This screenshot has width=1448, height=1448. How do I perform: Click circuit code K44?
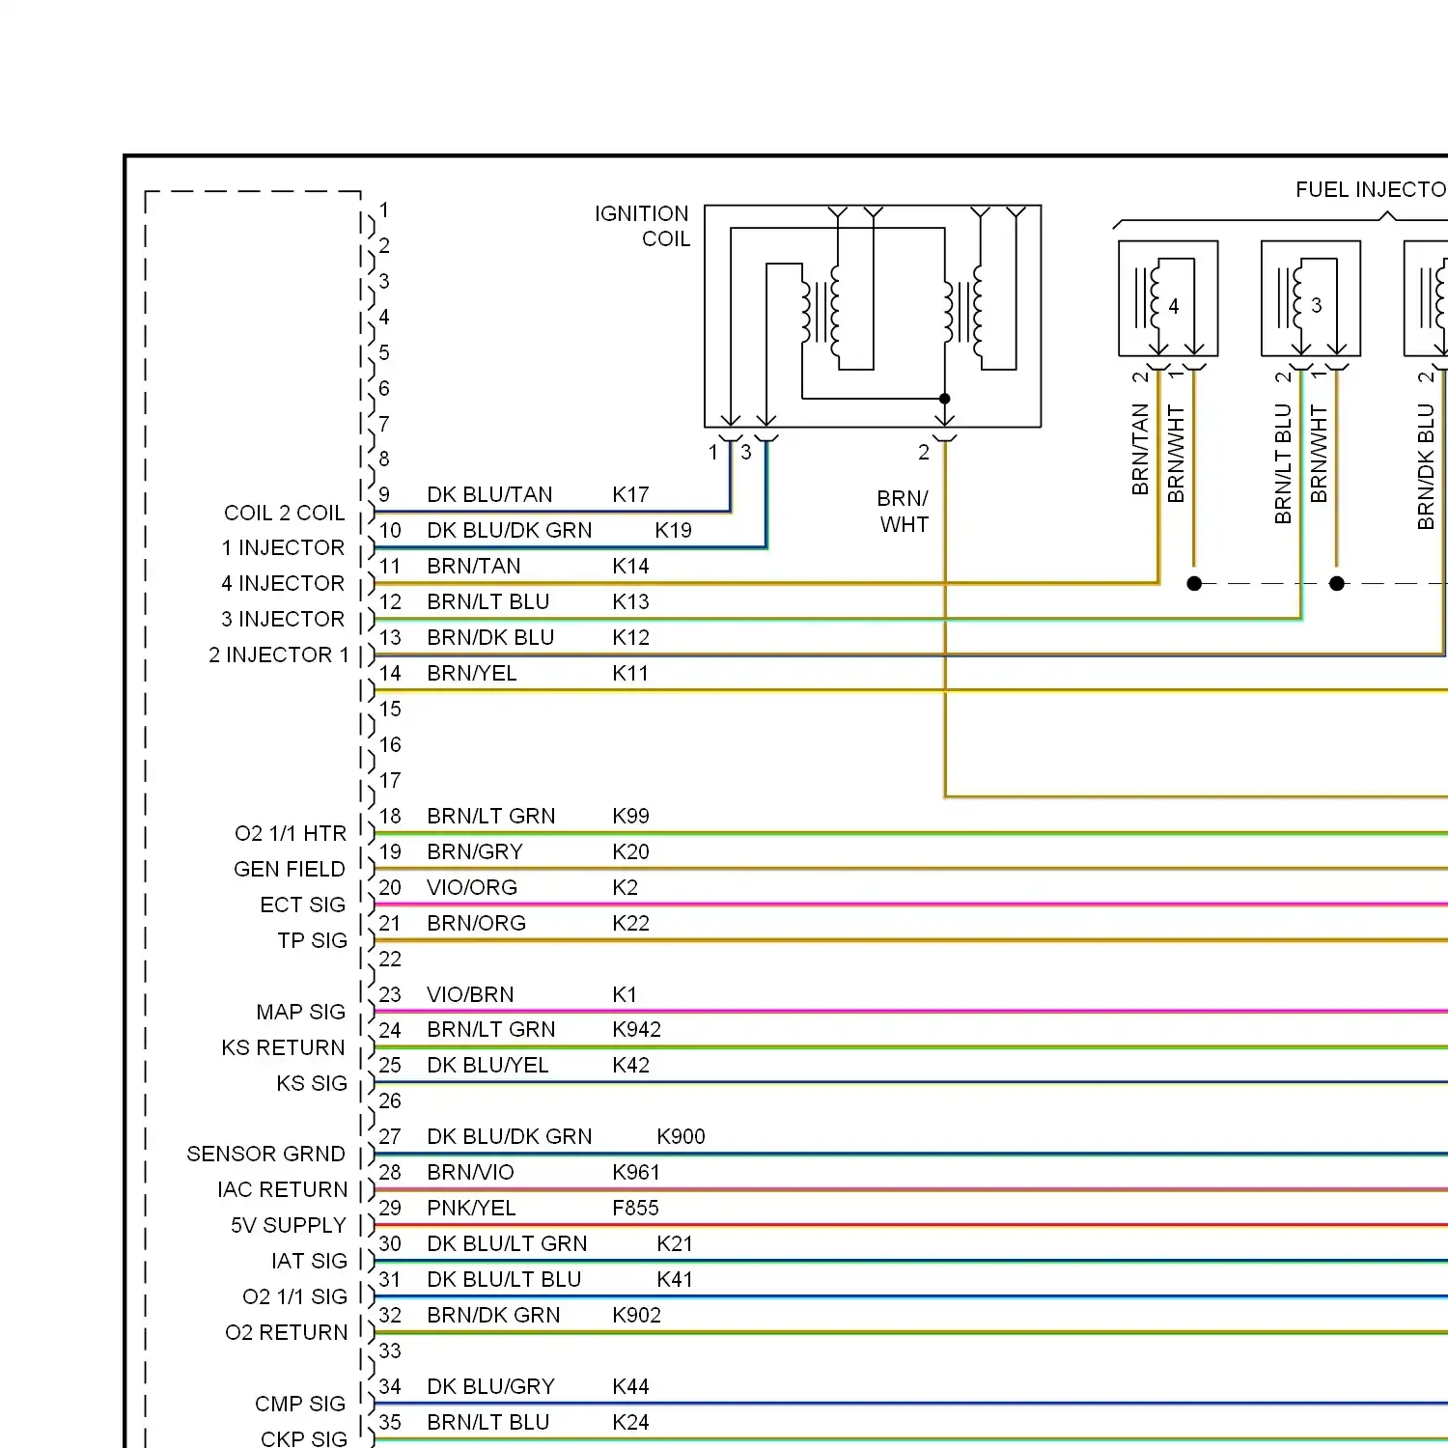(x=630, y=1386)
